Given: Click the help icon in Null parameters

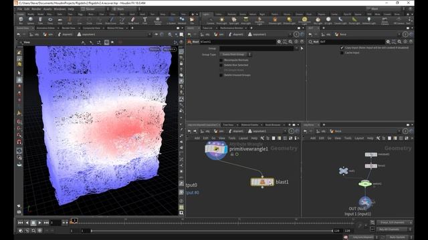Looking at the screenshot, I should click(411, 41).
